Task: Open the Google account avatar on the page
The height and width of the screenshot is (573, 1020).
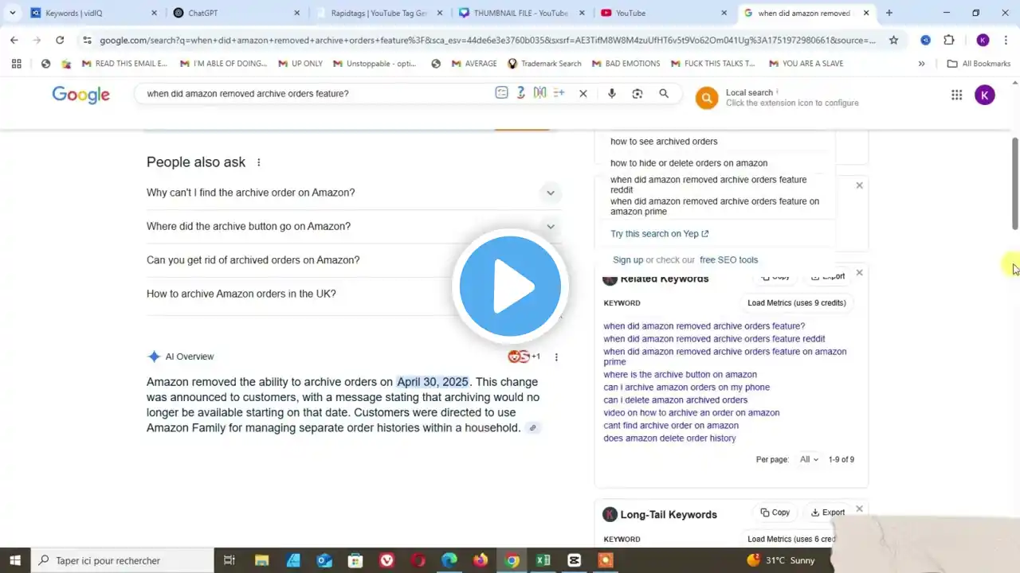Action: [x=985, y=95]
